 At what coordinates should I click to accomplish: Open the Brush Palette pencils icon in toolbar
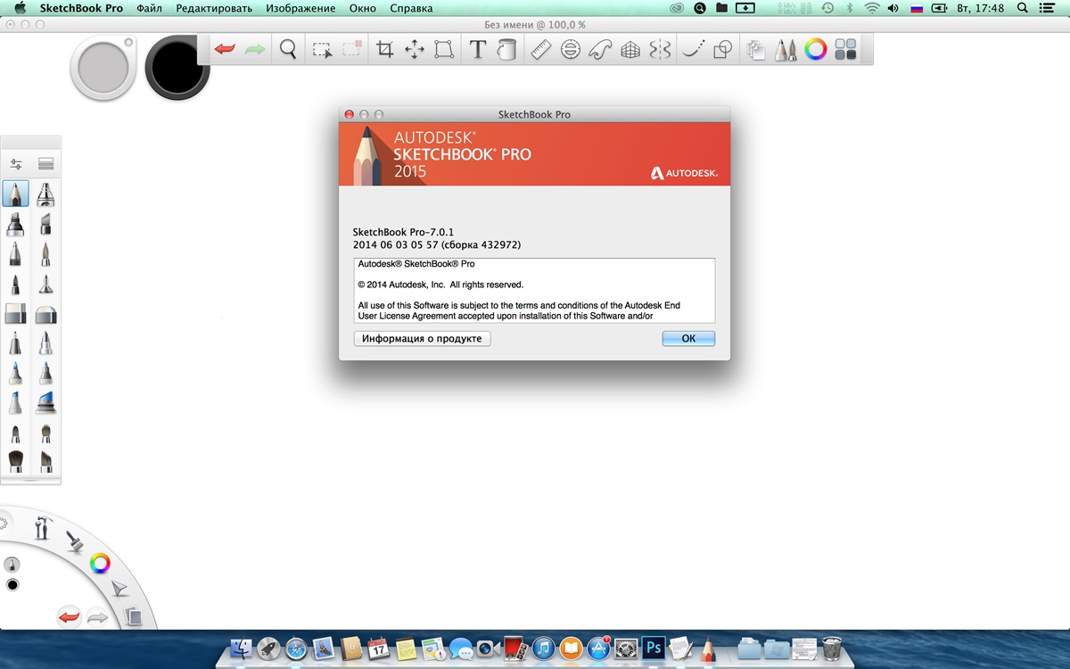click(786, 50)
